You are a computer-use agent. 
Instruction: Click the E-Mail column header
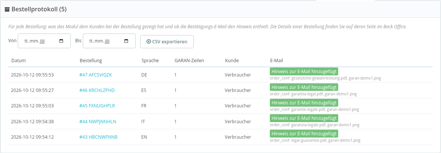(x=277, y=61)
